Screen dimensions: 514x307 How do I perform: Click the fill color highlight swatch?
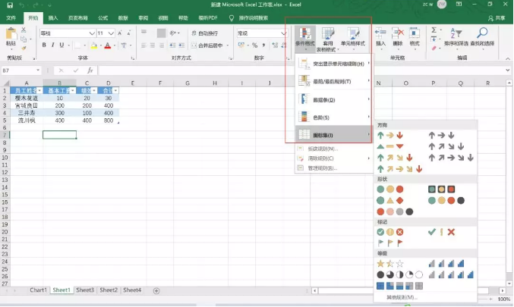pos(93,45)
